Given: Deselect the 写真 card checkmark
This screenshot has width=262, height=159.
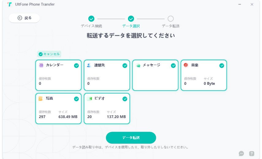Looking at the screenshot, I should [76, 99].
